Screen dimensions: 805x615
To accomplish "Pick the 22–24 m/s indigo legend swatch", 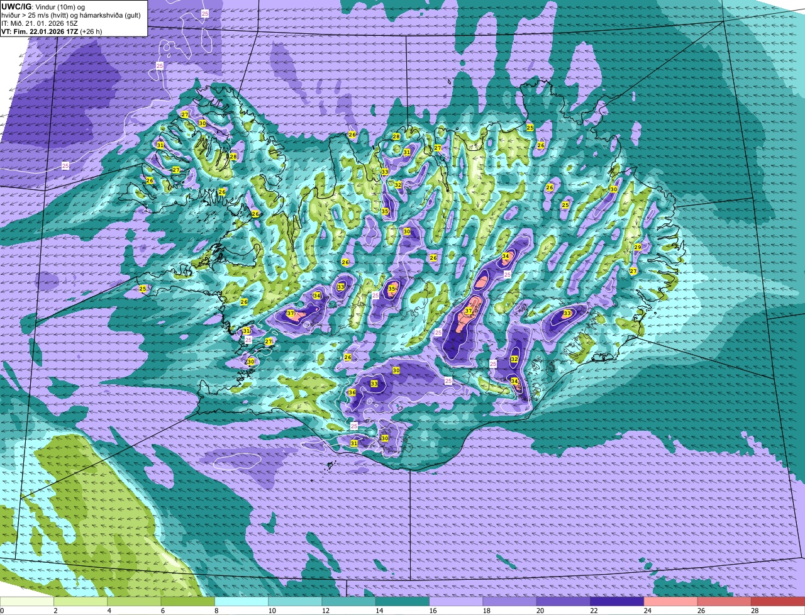I will [617, 602].
